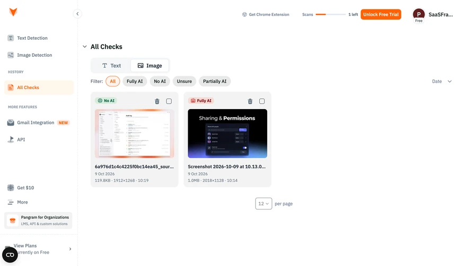
Task: Select the All filter chip
Action: point(113,82)
